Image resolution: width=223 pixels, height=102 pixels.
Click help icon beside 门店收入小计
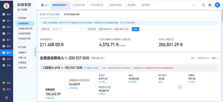(62, 68)
